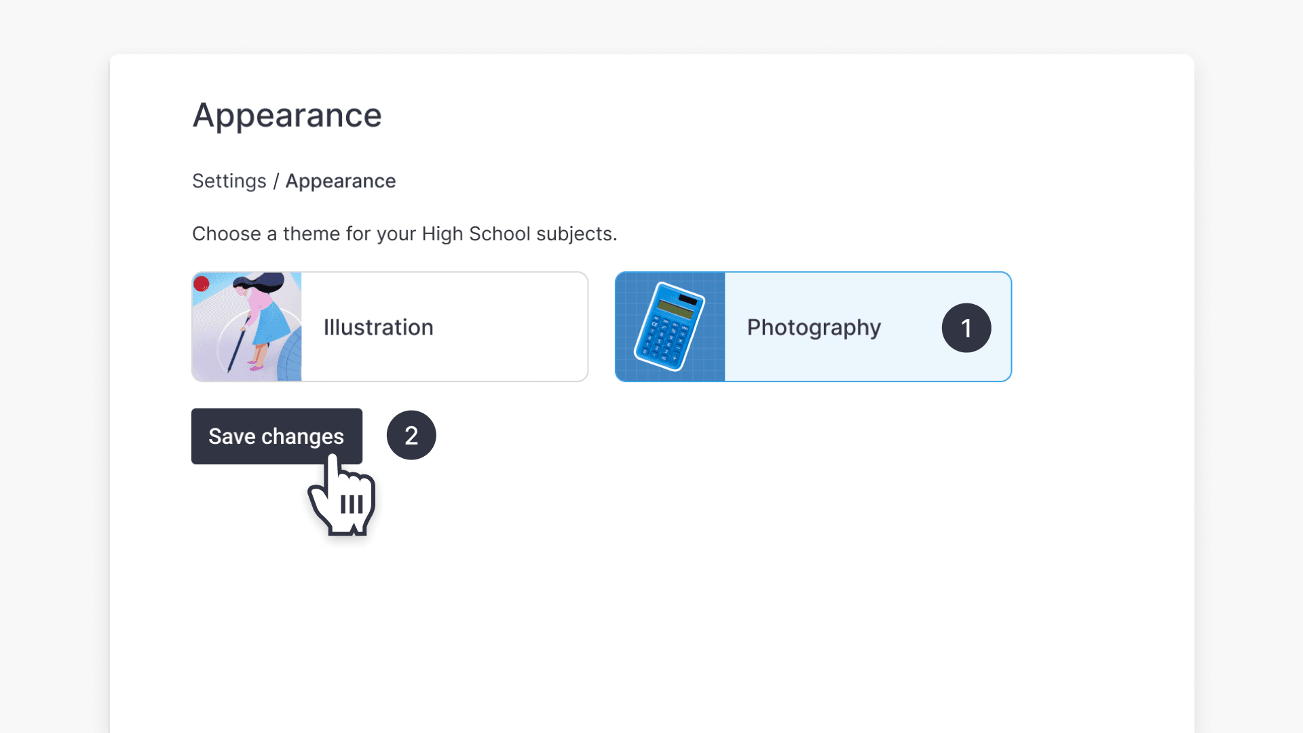Deselect the currently highlighted Photography option

click(x=813, y=326)
